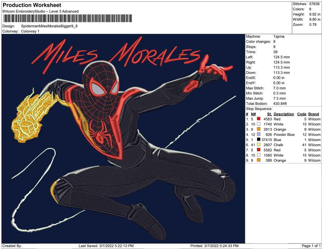Viewport: 323px width, 249px height.
Task: Click the "N#" column header
Action: (253, 114)
